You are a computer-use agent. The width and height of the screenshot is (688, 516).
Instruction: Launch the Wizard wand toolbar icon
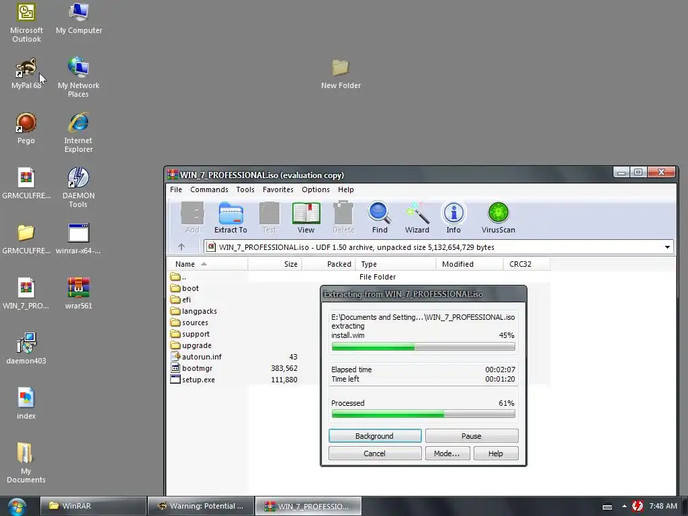pyautogui.click(x=417, y=218)
